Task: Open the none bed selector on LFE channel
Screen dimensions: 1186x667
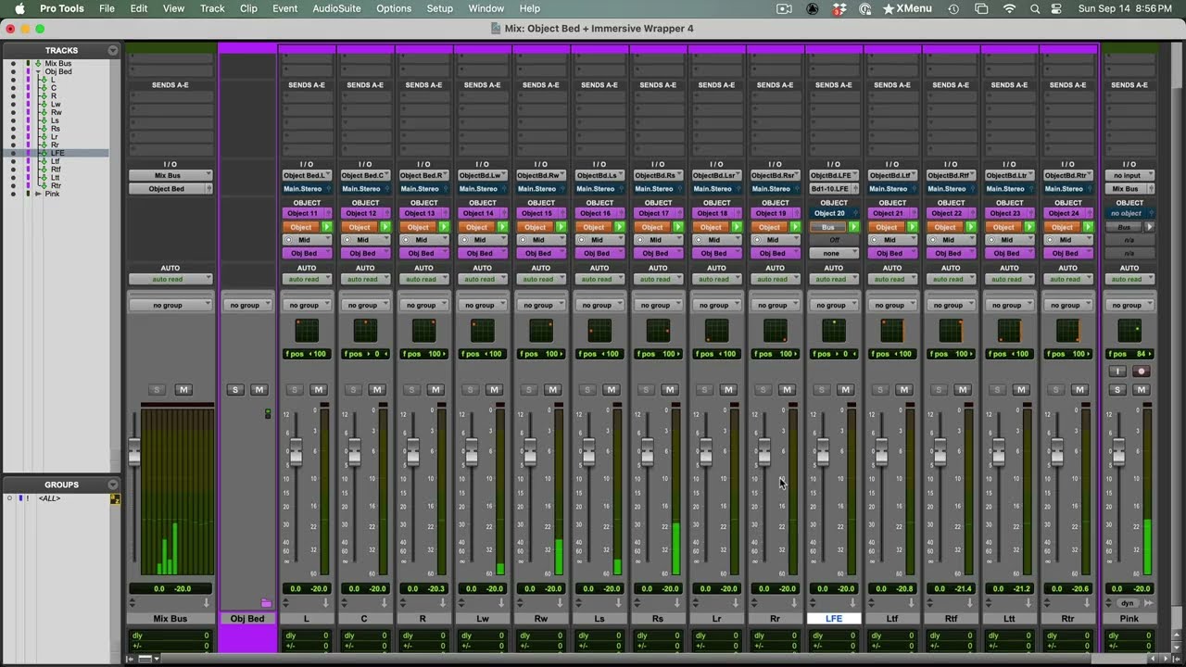Action: (x=834, y=253)
